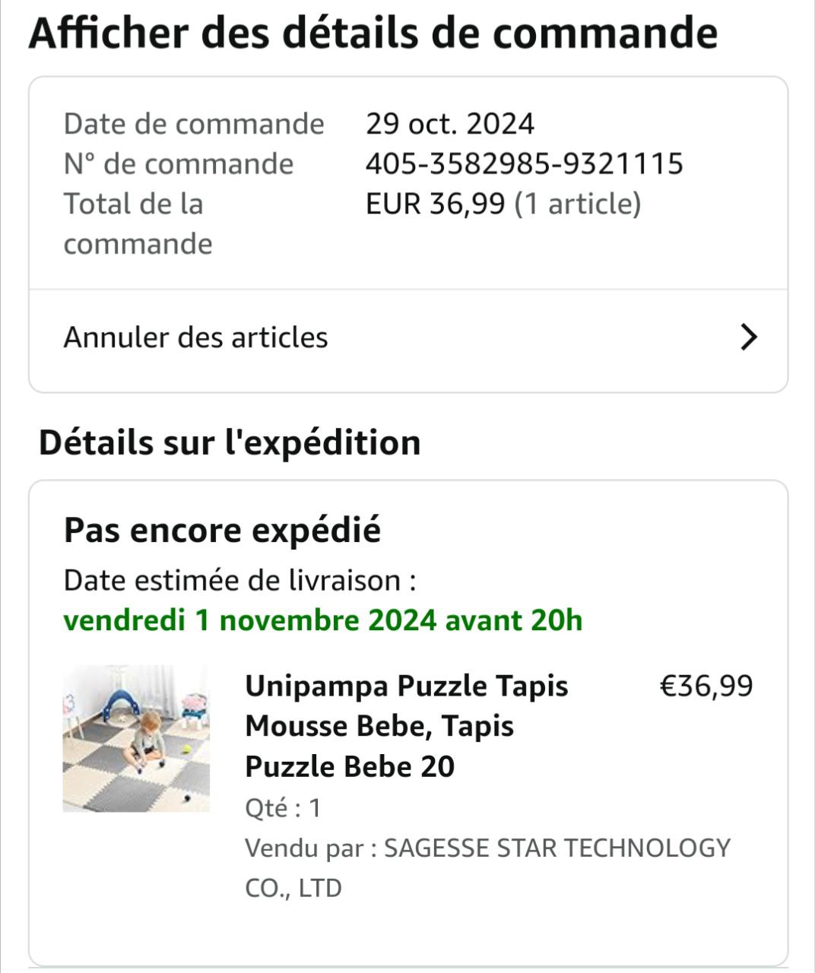Click the green vendredi 1 novembre delivery date
The height and width of the screenshot is (973, 815).
tap(323, 620)
